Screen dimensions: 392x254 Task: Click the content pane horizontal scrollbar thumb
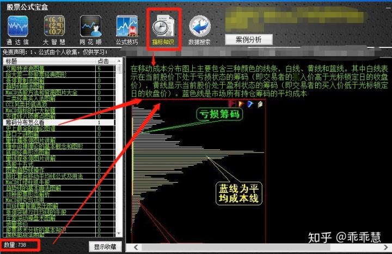tap(236, 247)
